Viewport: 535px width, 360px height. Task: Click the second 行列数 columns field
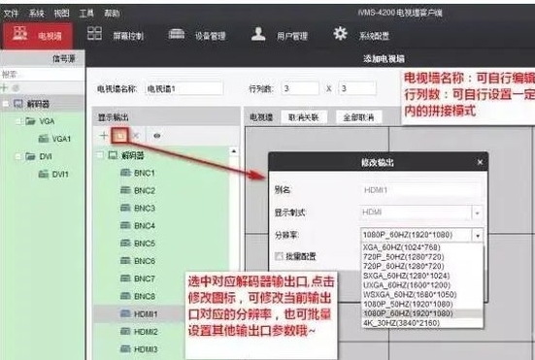(x=357, y=89)
